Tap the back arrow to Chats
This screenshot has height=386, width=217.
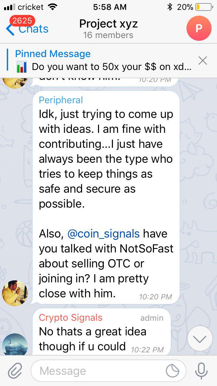[x=11, y=29]
